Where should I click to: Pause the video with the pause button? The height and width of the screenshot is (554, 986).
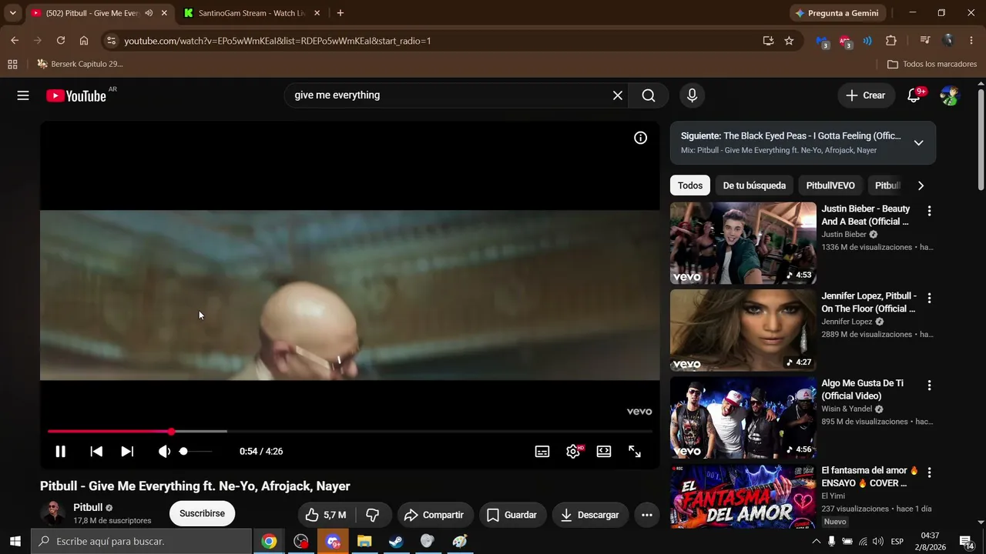[60, 452]
